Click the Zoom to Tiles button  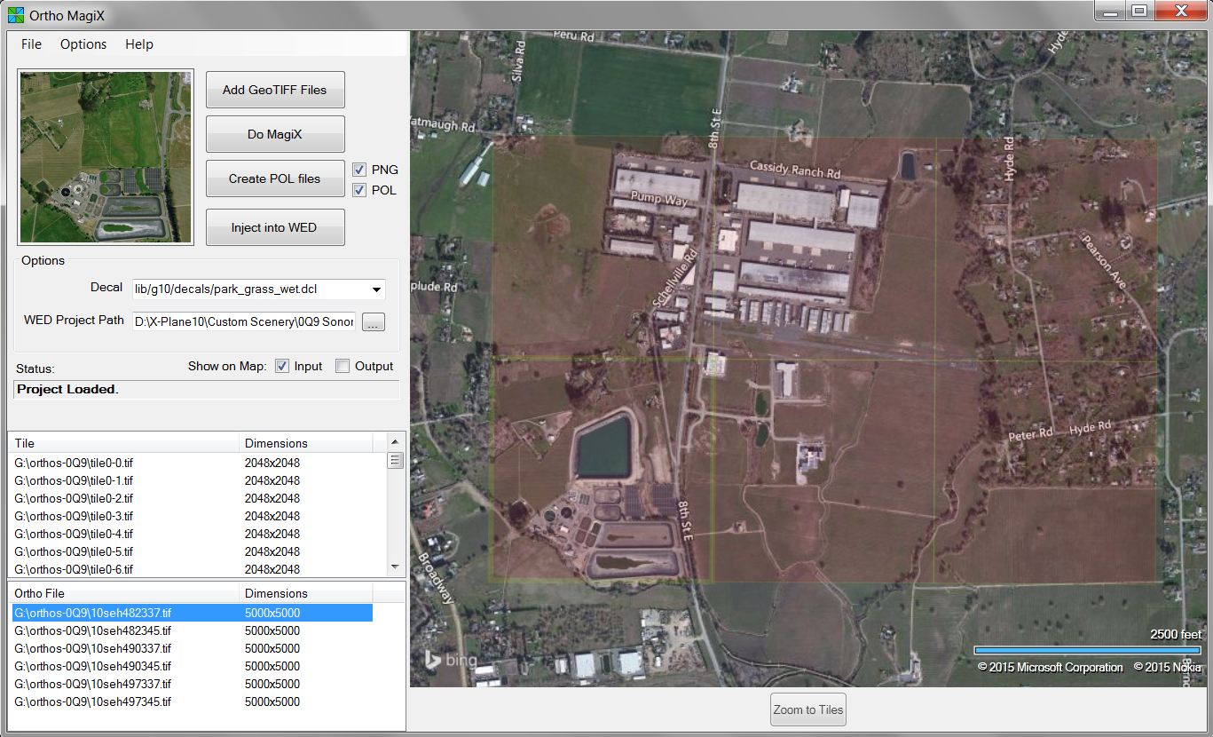tap(807, 709)
